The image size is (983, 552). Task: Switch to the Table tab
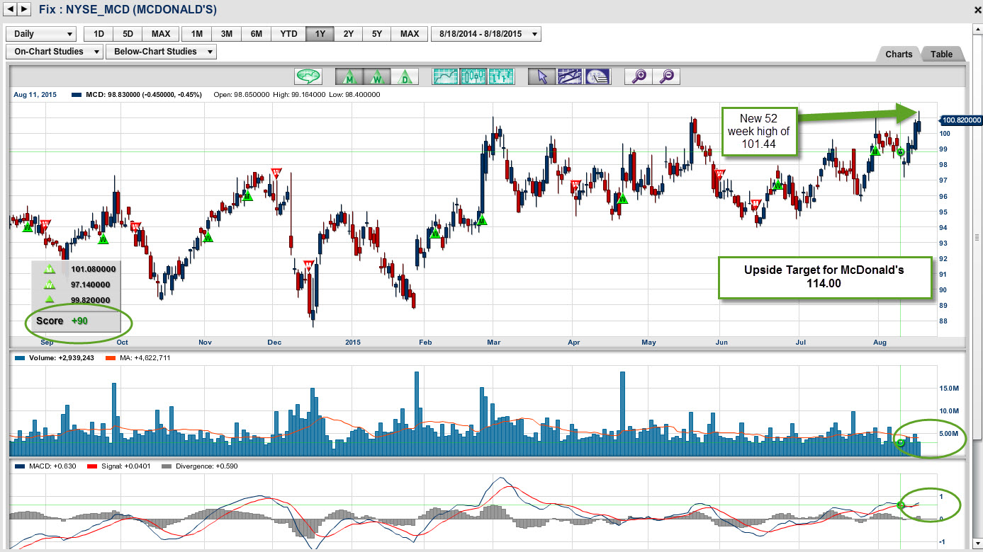point(942,54)
